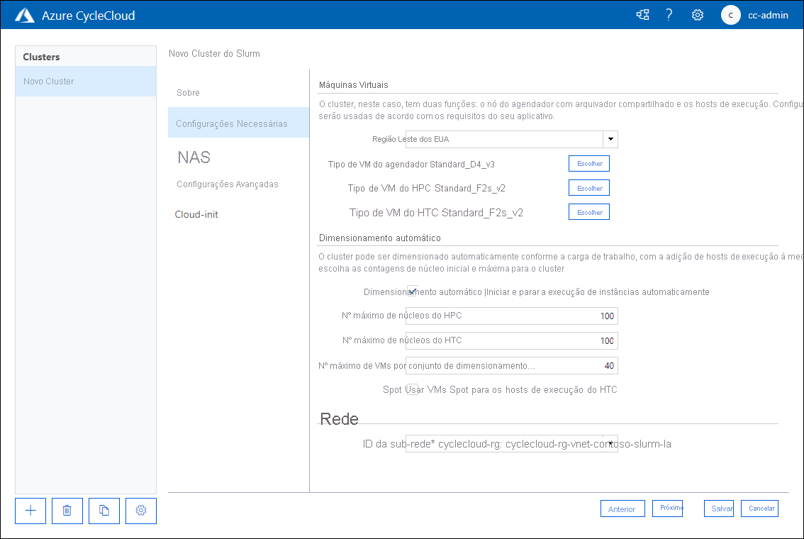This screenshot has width=804, height=539.
Task: Click the duplicate cluster icon
Action: [x=104, y=511]
